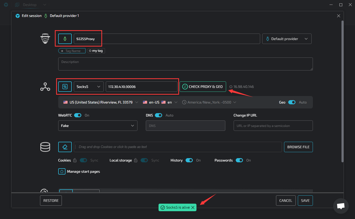The height and width of the screenshot is (219, 355).
Task: Dismiss the 'Socks5 is alive' notification
Action: [x=193, y=208]
